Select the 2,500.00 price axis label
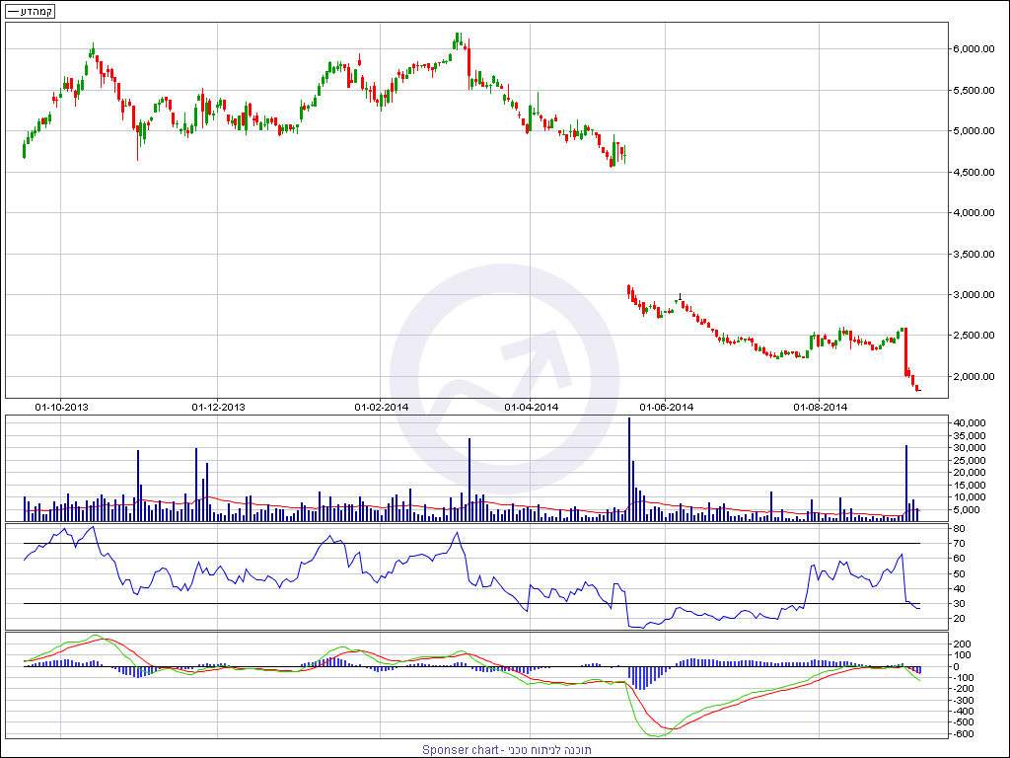 pos(974,336)
